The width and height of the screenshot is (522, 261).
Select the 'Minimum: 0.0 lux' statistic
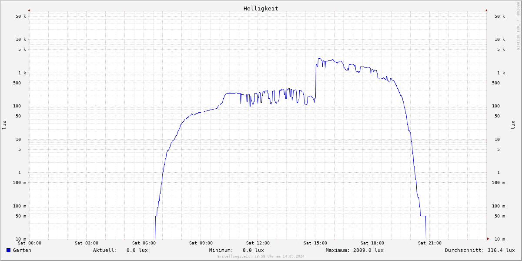(236, 250)
